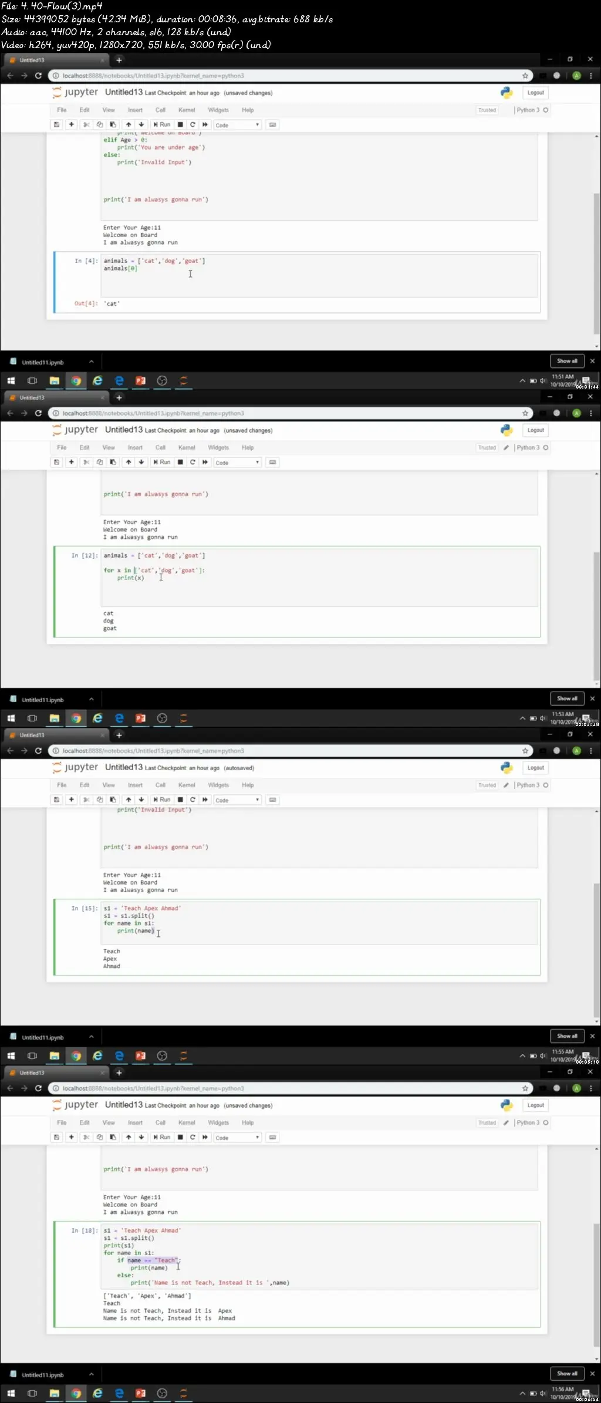The height and width of the screenshot is (1403, 601).
Task: Click stop kernel square in In [12] frame
Action: (180, 462)
